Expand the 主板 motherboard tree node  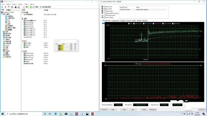tap(2, 32)
